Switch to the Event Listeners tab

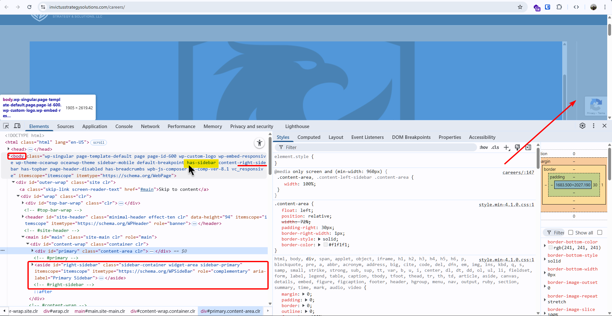[x=368, y=137]
